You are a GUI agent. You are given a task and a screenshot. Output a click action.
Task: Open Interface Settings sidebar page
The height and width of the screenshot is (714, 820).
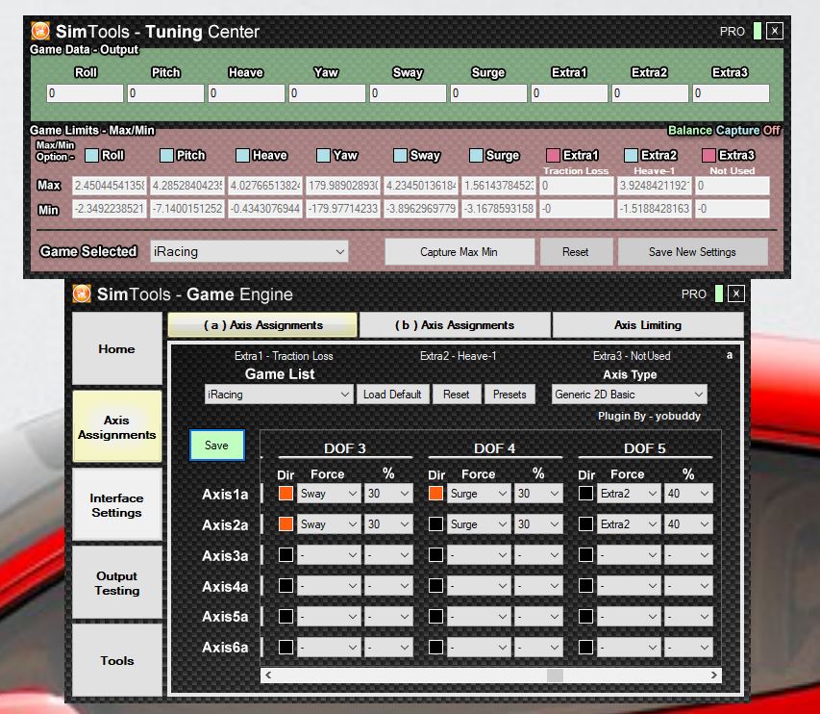click(x=116, y=504)
